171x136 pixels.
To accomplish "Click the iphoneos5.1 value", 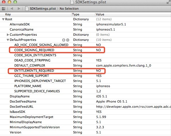I will (x=106, y=29).
